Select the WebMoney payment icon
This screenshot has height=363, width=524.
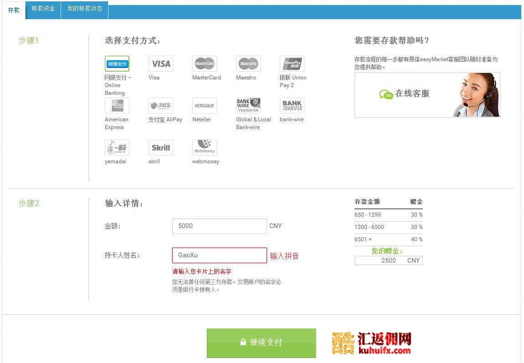coord(205,148)
